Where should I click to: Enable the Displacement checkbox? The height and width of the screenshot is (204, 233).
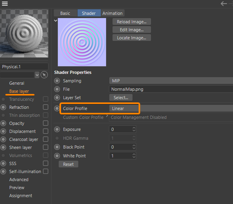(x=45, y=131)
